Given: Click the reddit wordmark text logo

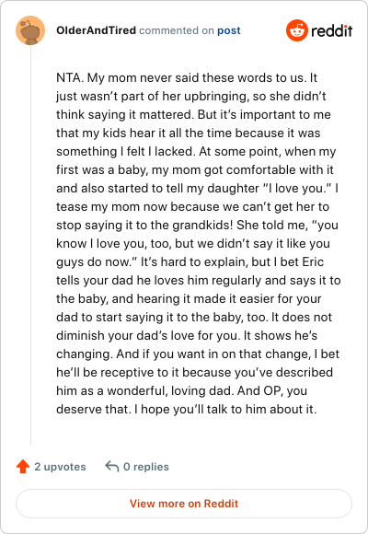Looking at the screenshot, I should pyautogui.click(x=331, y=30).
